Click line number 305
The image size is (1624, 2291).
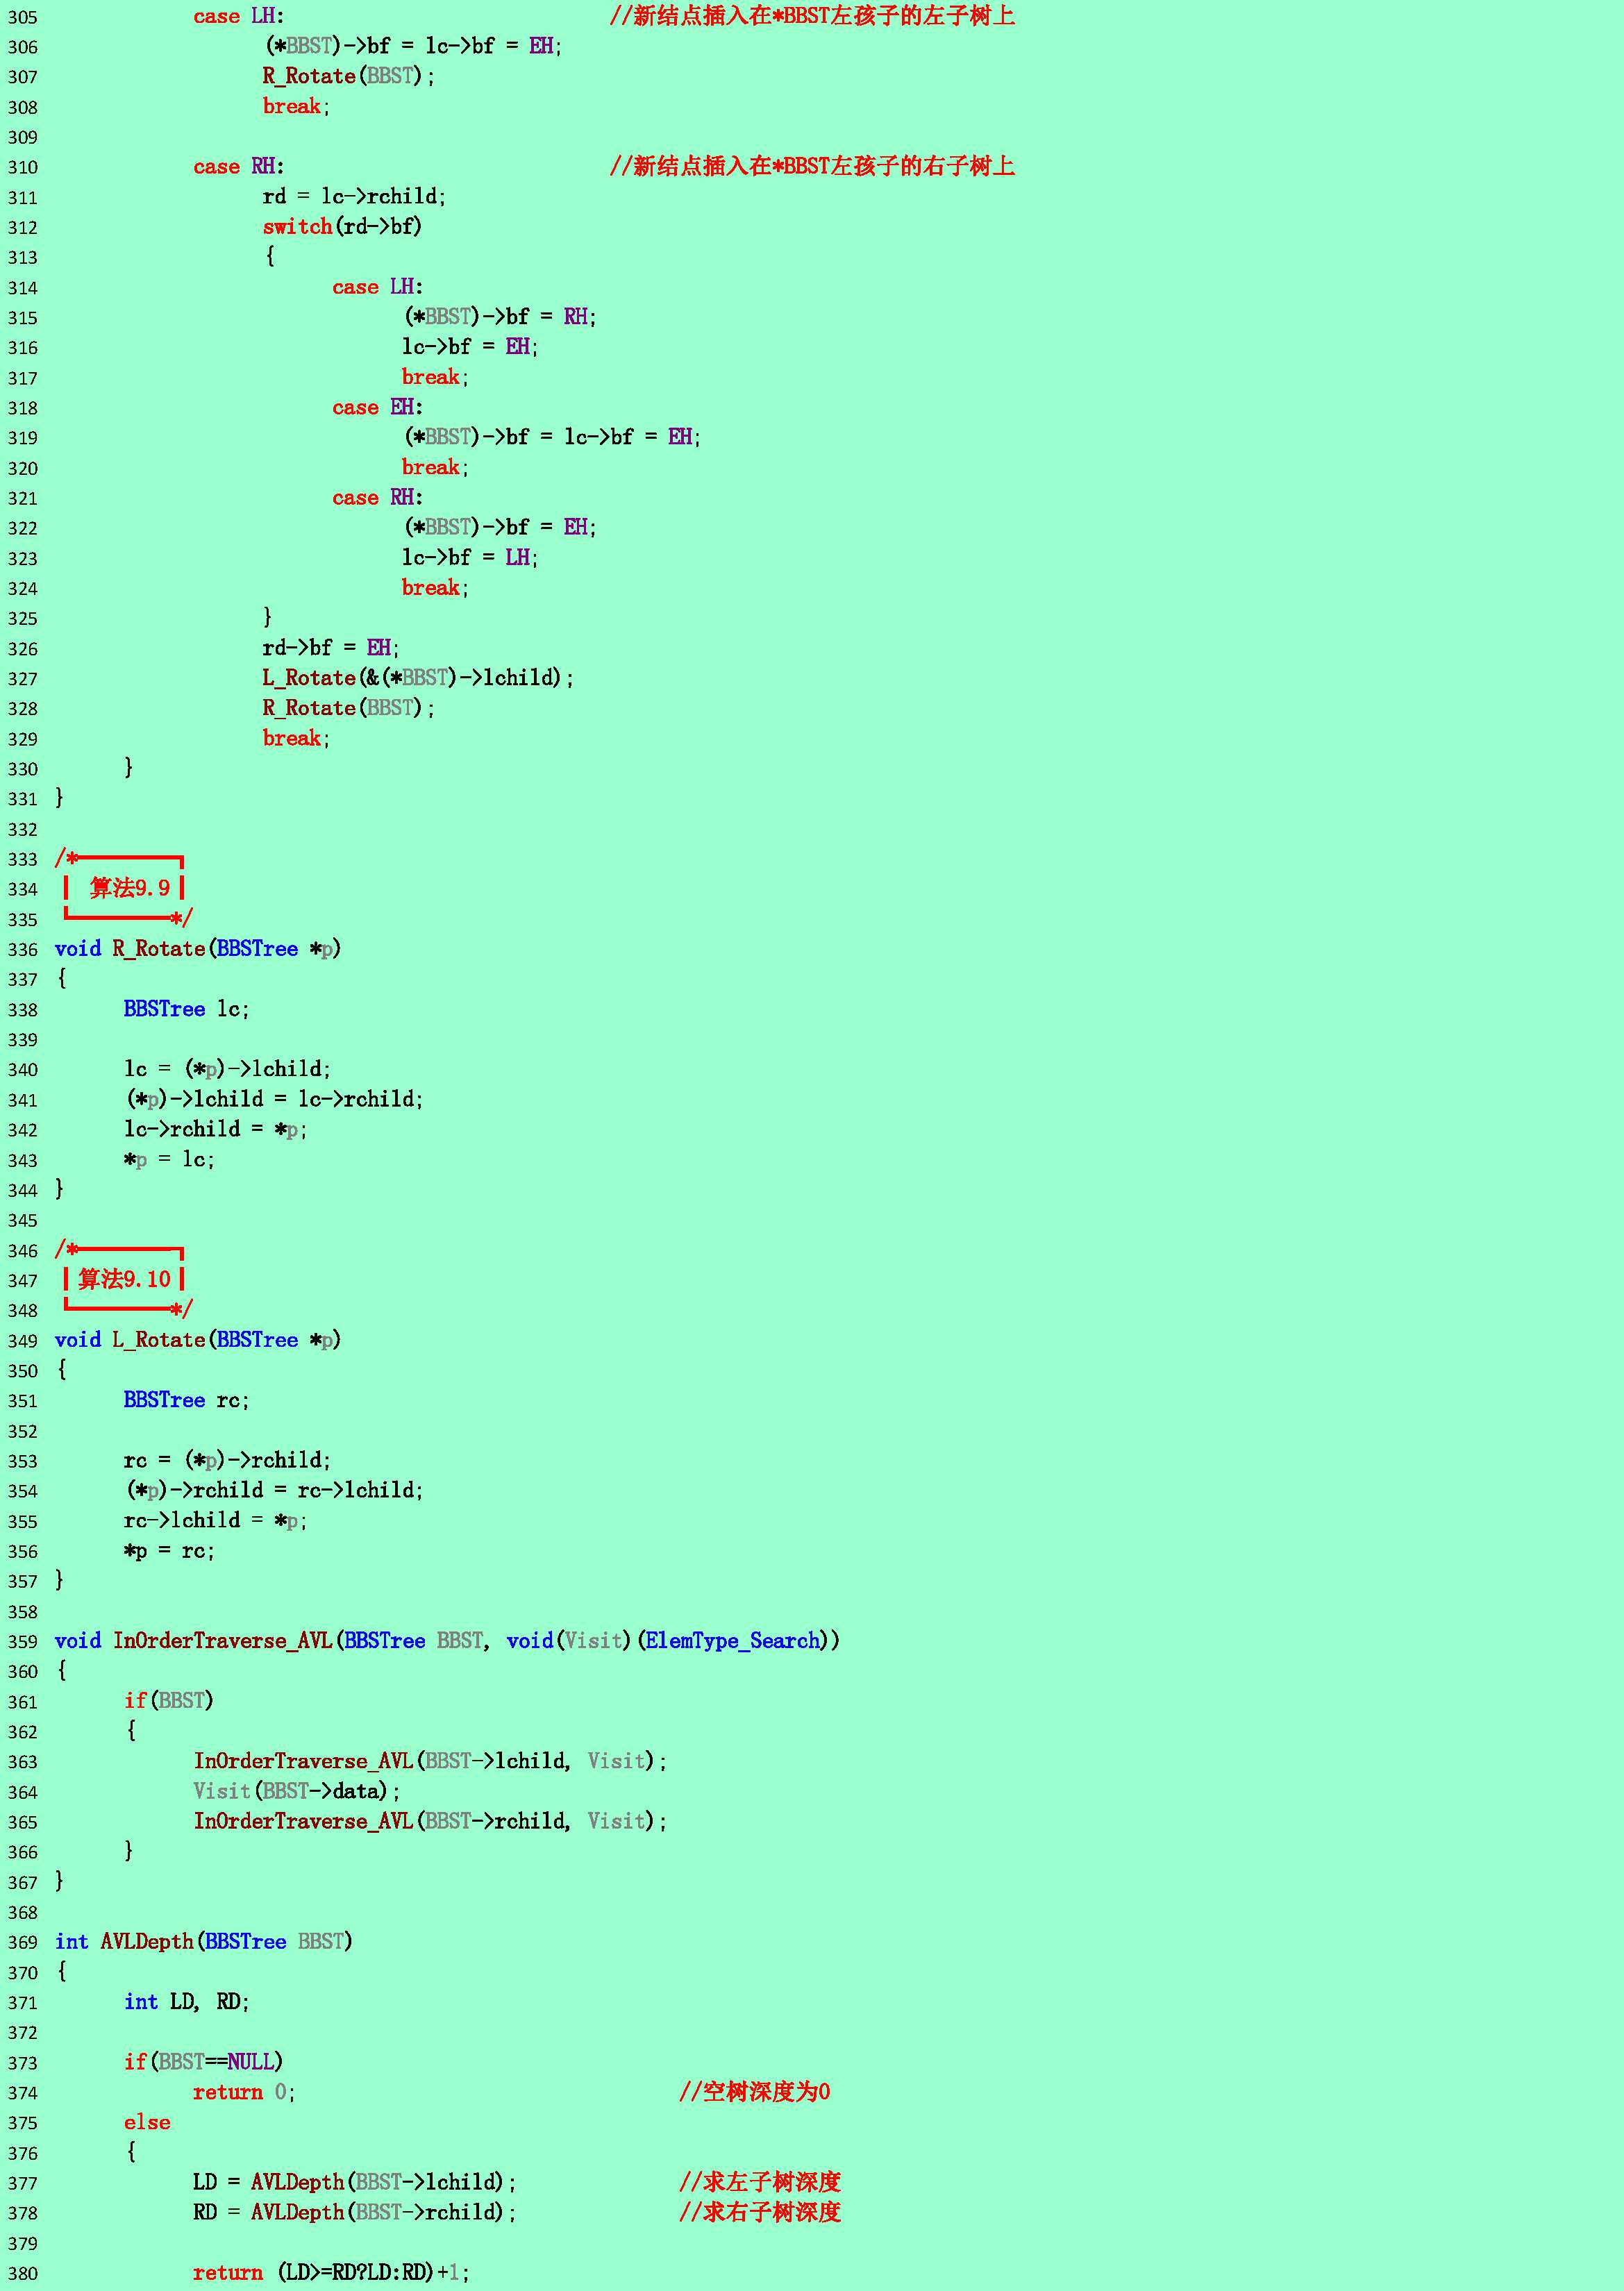(22, 17)
